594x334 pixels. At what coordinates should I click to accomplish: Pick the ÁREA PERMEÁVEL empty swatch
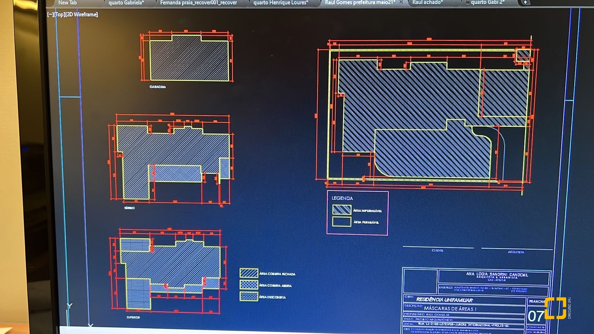(342, 222)
